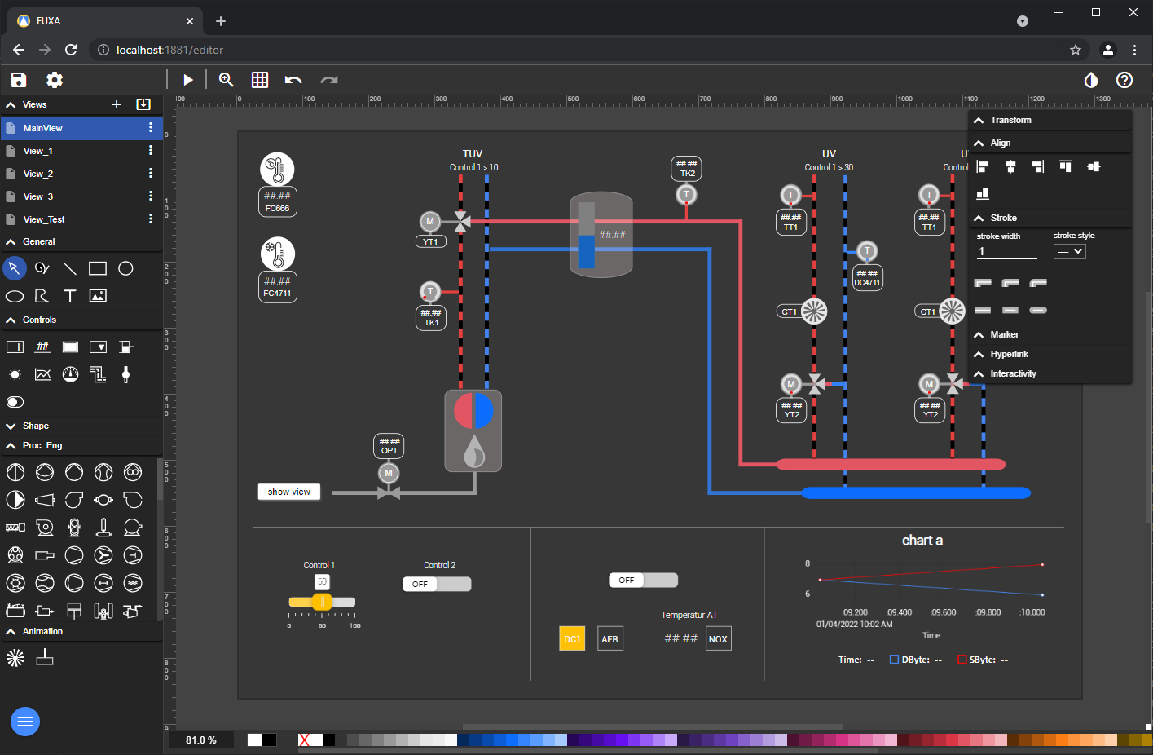Select the Gauge control icon
This screenshot has width=1153, height=755.
[x=70, y=374]
